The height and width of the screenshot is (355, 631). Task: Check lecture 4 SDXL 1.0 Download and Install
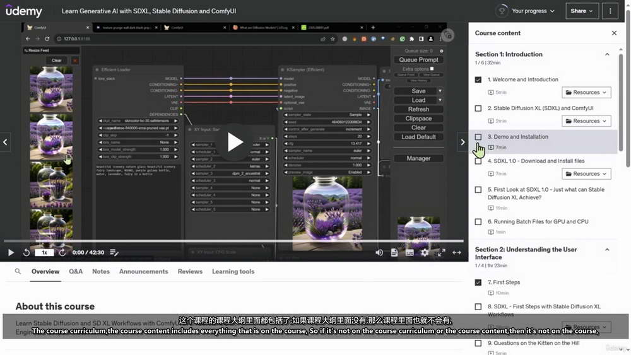pyautogui.click(x=478, y=161)
